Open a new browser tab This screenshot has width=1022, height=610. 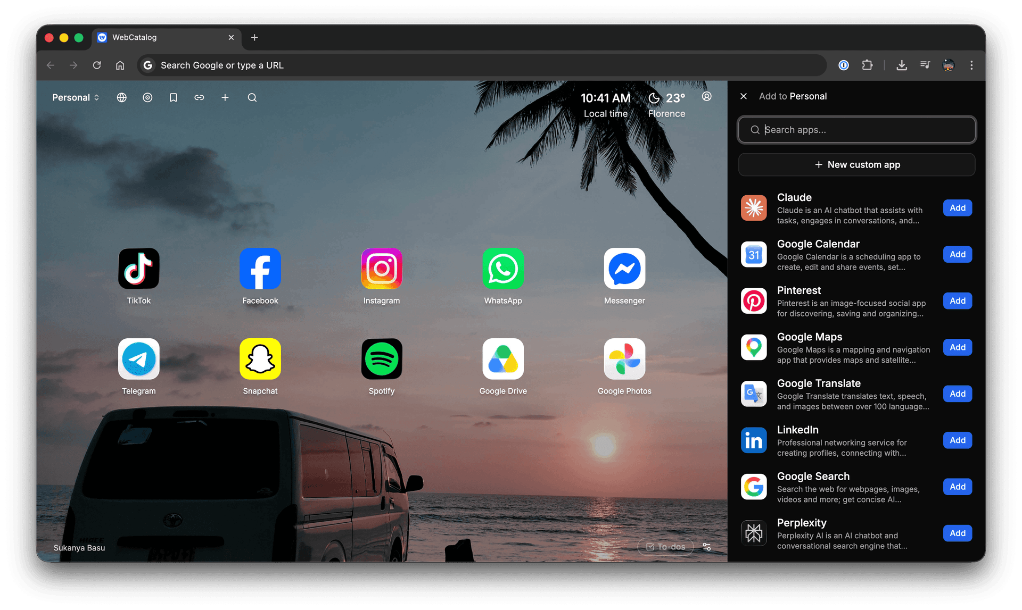click(x=254, y=37)
